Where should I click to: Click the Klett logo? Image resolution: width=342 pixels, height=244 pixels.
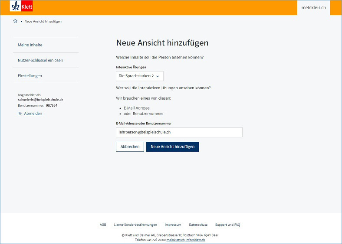click(x=22, y=7)
